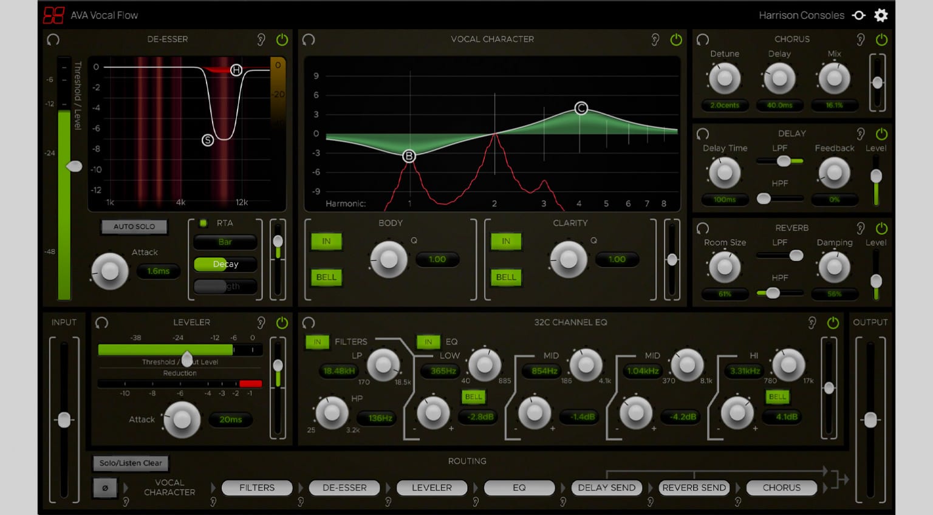The width and height of the screenshot is (933, 515).
Task: Open settings gear in top right
Action: point(881,15)
